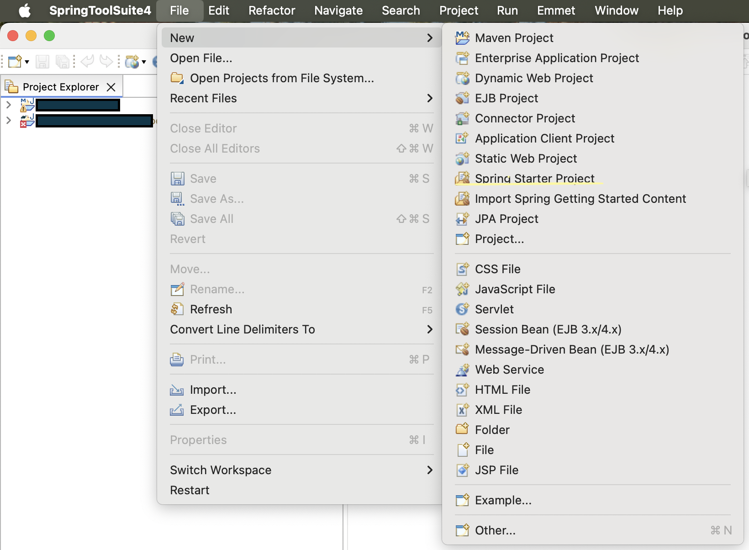
Task: Expand the Maven project with the warning marker
Action: click(x=8, y=105)
